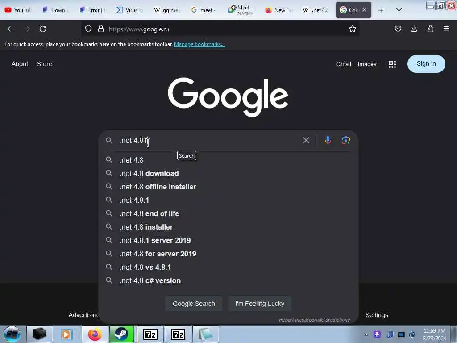The image size is (457, 343).
Task: Switch to the .net 4.8 Wikipedia tab
Action: coord(316,10)
